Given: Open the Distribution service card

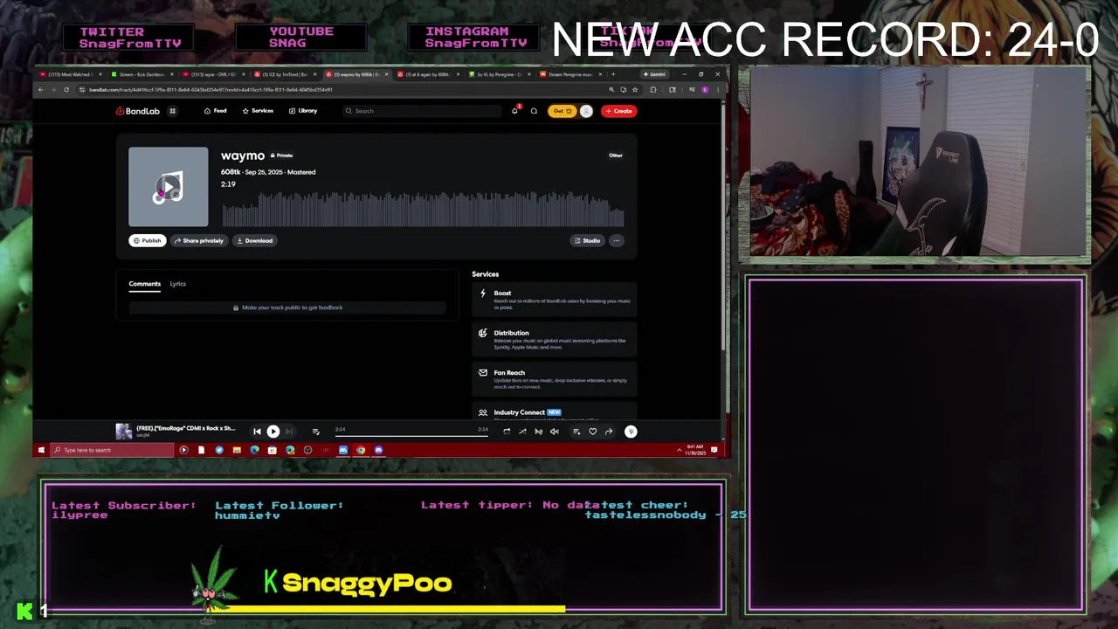Looking at the screenshot, I should [x=554, y=340].
